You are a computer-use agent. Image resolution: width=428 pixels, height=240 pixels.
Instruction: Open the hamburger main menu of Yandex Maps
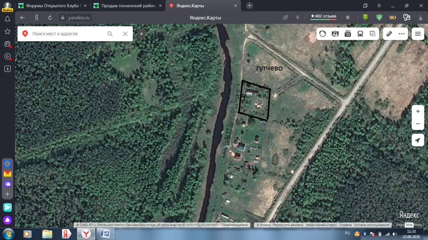418,34
